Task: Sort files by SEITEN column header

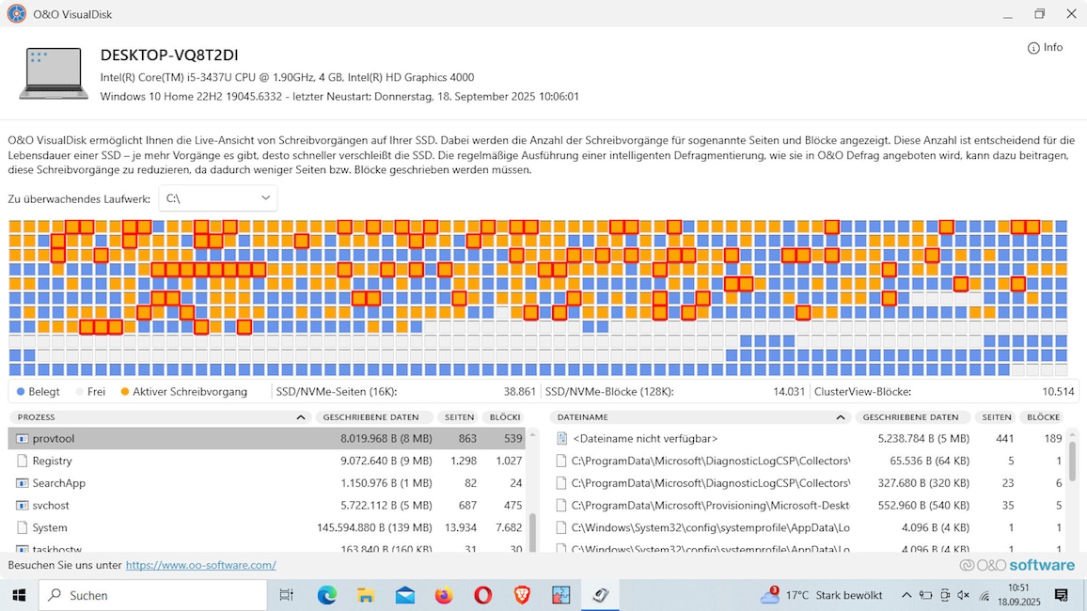Action: pyautogui.click(x=996, y=417)
